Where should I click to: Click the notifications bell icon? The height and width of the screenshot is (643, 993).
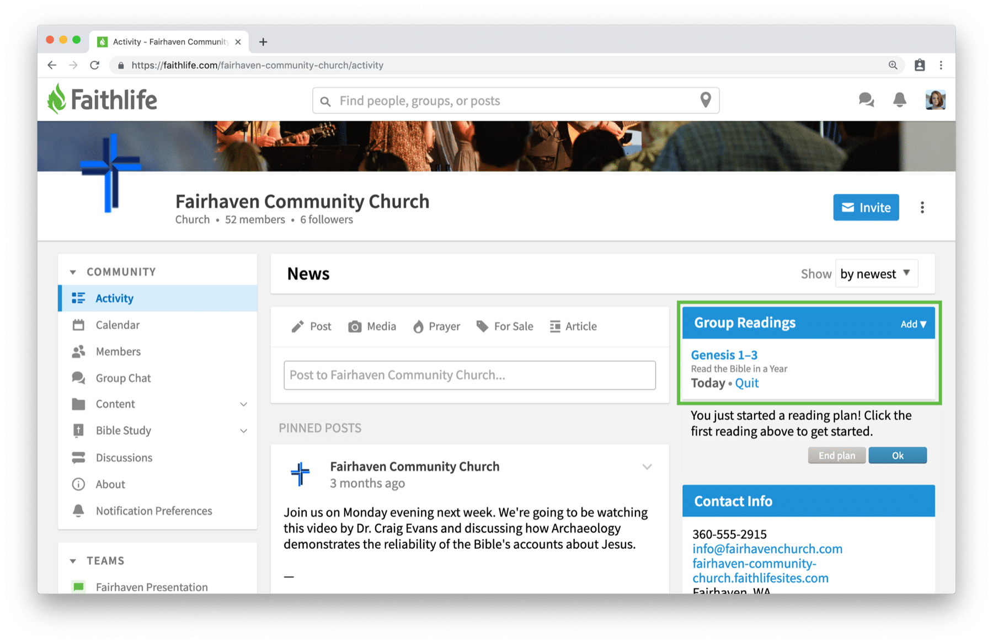[x=899, y=100]
